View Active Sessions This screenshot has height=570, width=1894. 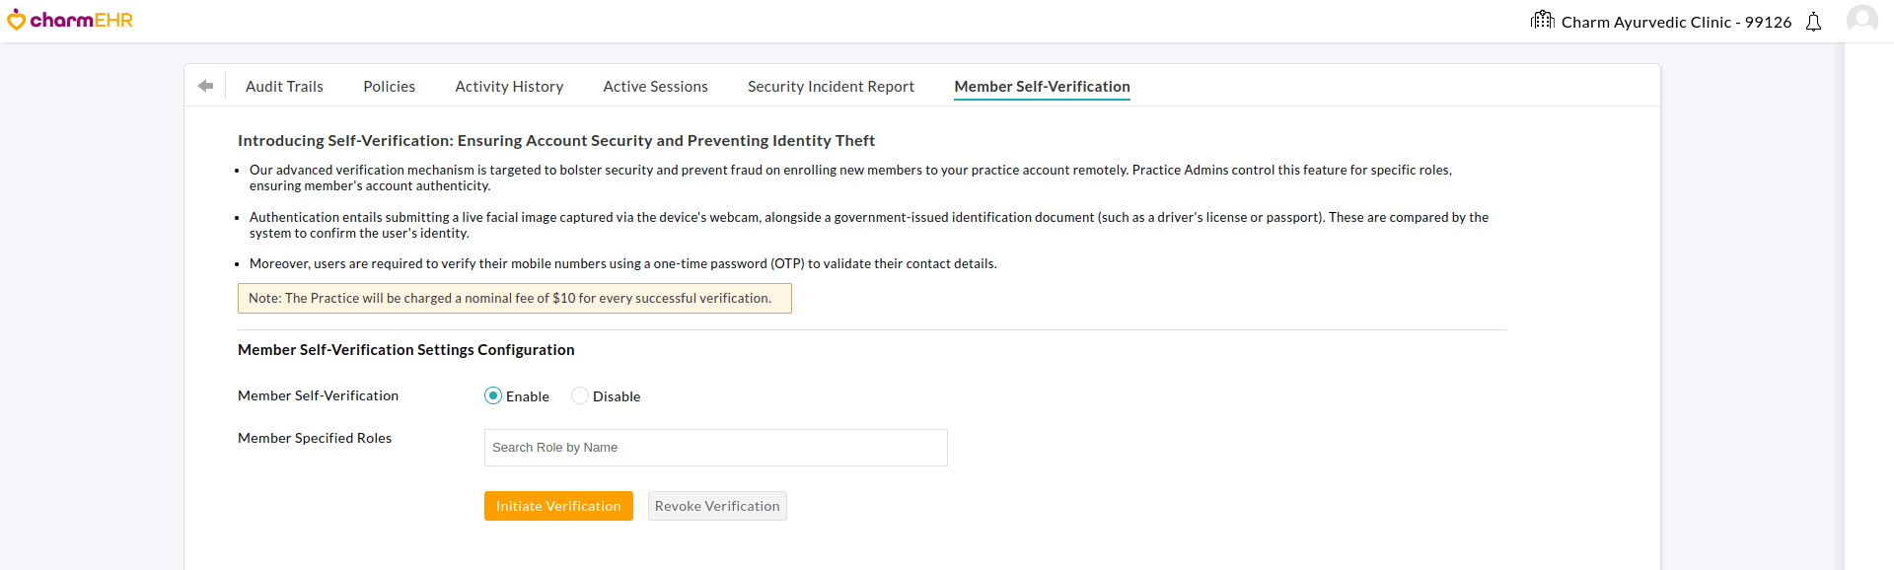pyautogui.click(x=655, y=86)
